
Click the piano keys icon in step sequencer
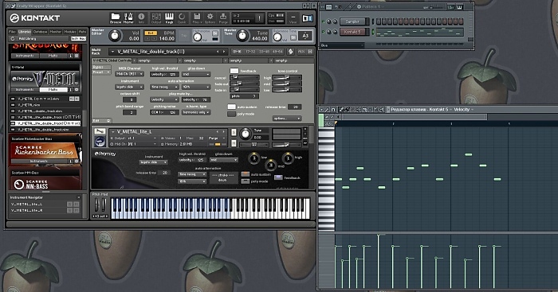point(459,7)
